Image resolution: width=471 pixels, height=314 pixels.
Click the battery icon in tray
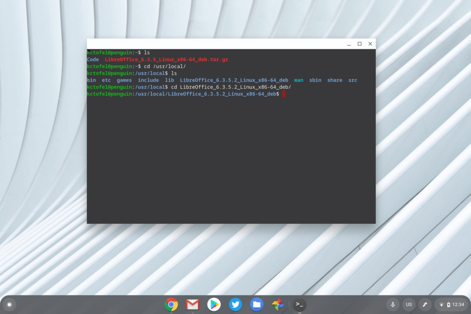(x=448, y=305)
